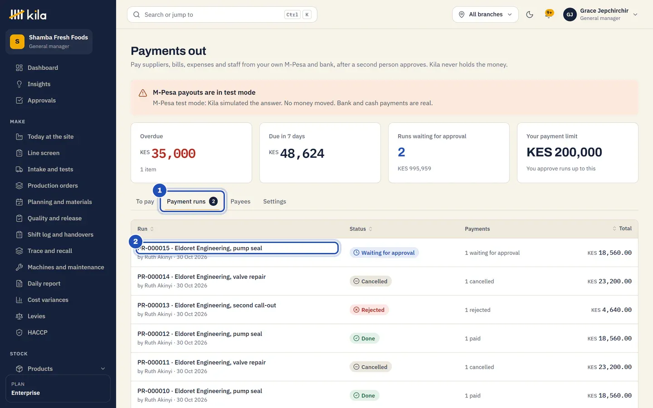This screenshot has width=653, height=408.
Task: Switch to the Payees tab
Action: [x=240, y=201]
